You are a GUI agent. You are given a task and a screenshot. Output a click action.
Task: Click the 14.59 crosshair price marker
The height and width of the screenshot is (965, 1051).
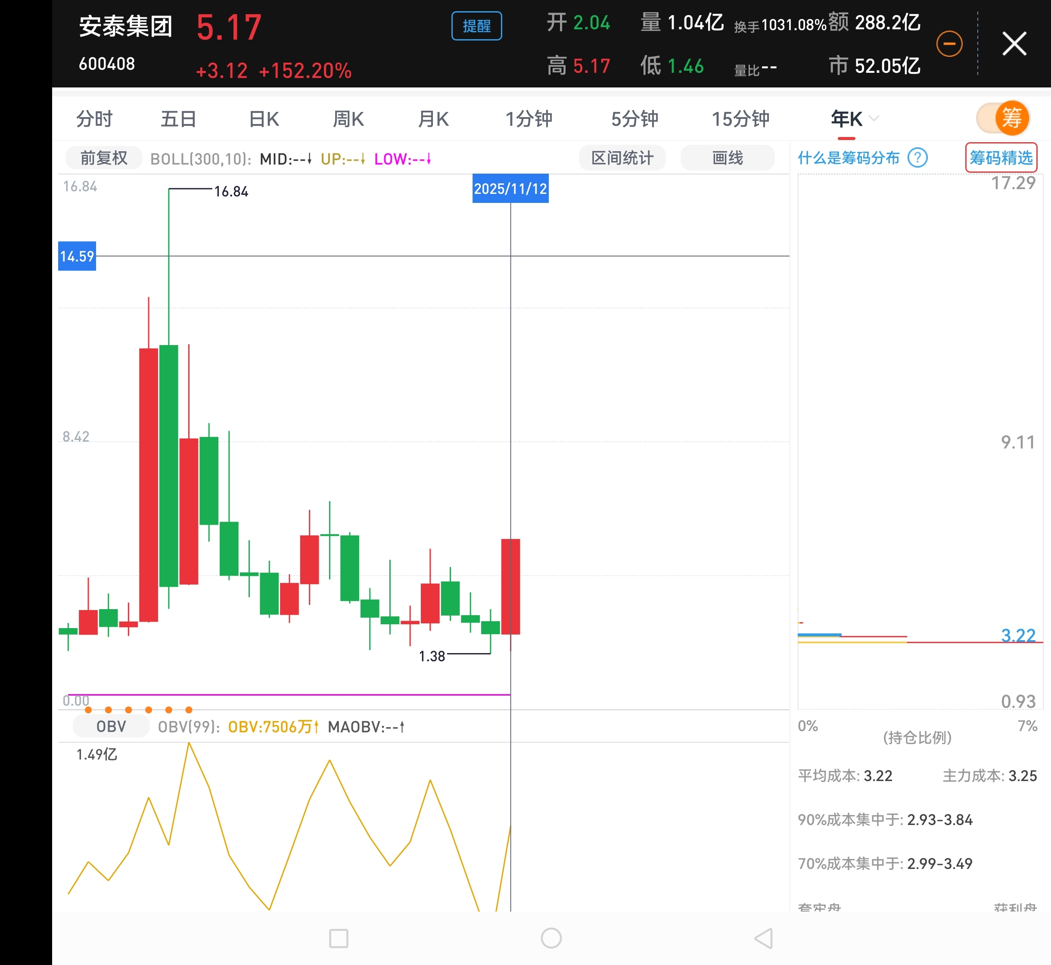click(x=77, y=256)
